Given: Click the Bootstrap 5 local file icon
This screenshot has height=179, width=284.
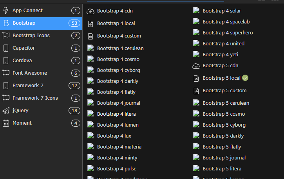Looking at the screenshot, I should click(x=196, y=79).
